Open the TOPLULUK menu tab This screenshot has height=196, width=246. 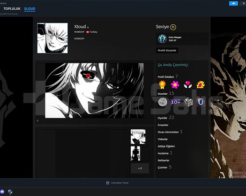point(12,9)
